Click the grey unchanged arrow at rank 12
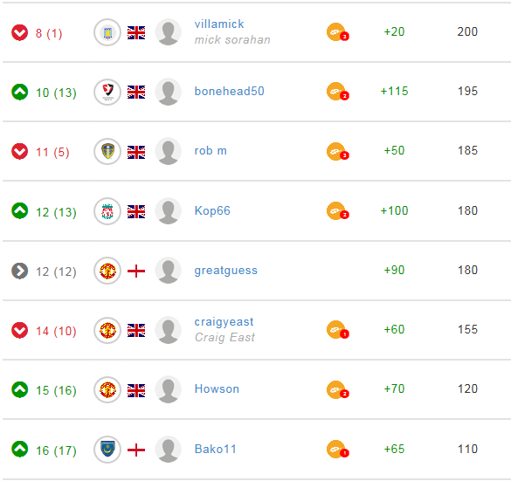 tap(19, 271)
